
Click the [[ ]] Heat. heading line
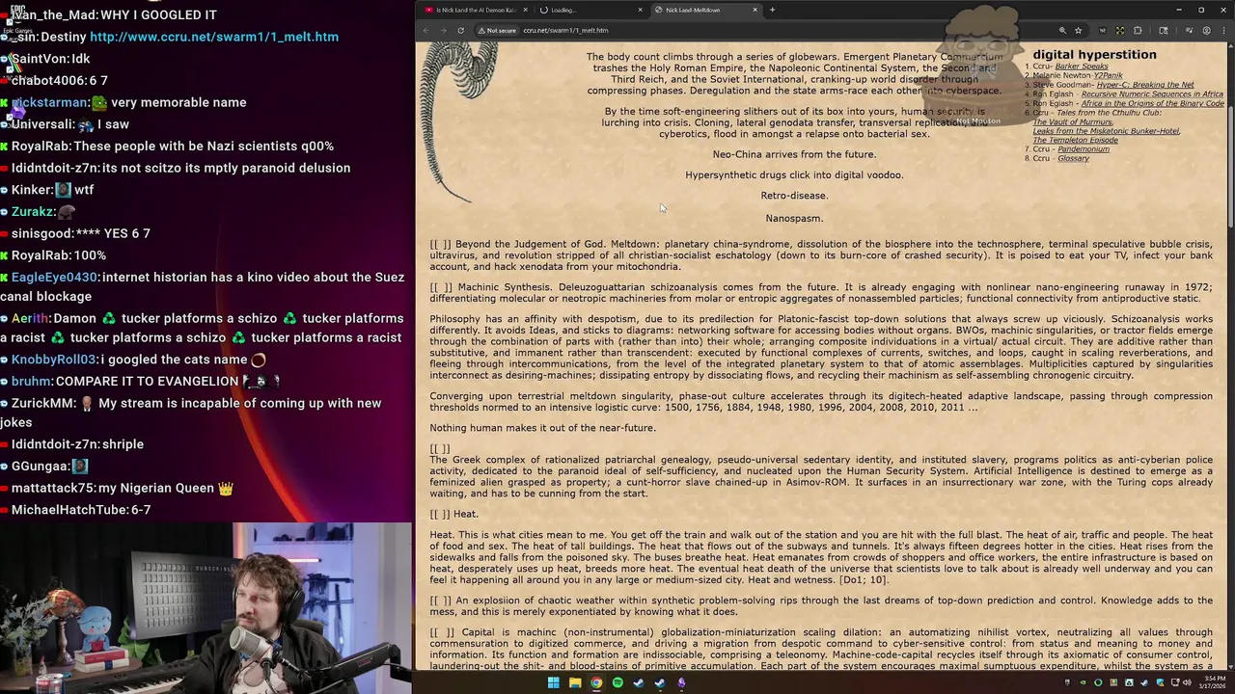453,514
